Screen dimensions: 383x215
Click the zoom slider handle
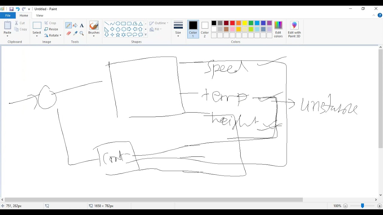362,206
